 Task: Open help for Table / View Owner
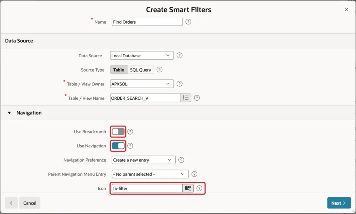click(179, 84)
